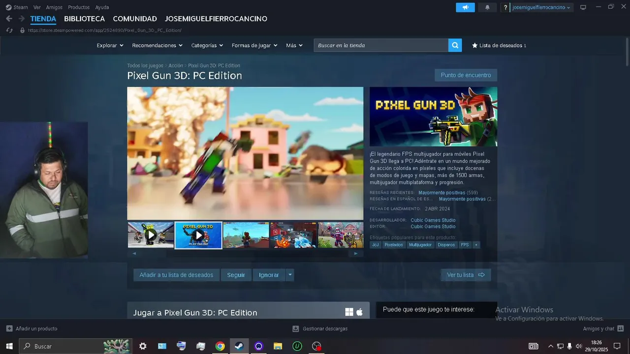Open the notifications bell icon
The height and width of the screenshot is (354, 630).
point(487,7)
